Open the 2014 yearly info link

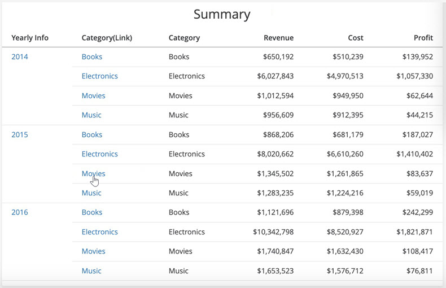[20, 56]
